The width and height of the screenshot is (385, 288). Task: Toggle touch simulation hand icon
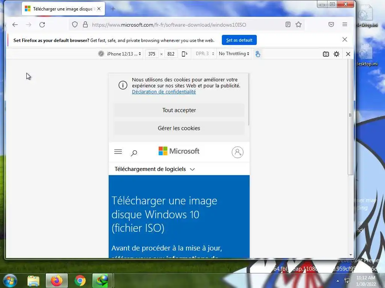coord(258,54)
